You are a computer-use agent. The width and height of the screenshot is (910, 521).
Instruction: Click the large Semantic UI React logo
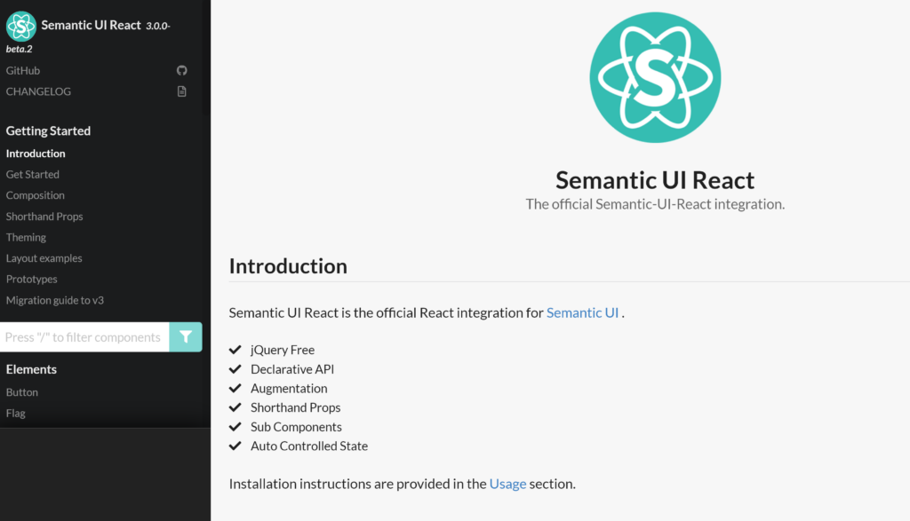pyautogui.click(x=655, y=77)
